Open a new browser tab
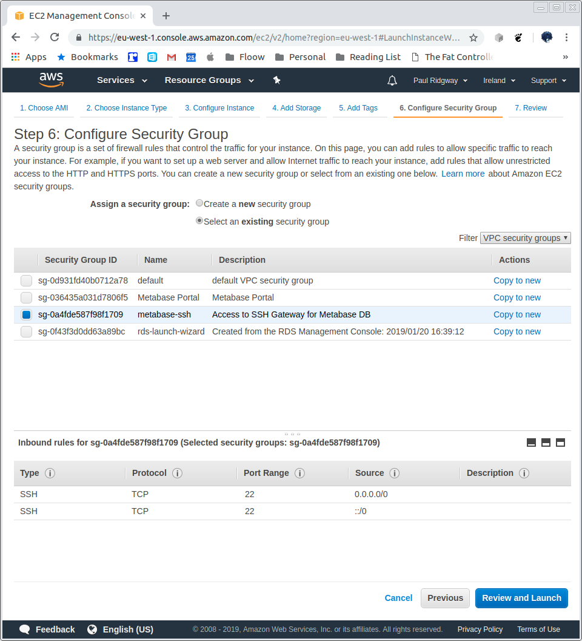Viewport: 582px width, 641px height. click(x=166, y=16)
